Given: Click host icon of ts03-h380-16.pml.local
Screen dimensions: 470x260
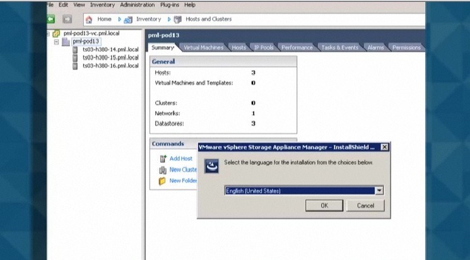Looking at the screenshot, I should click(75, 66).
